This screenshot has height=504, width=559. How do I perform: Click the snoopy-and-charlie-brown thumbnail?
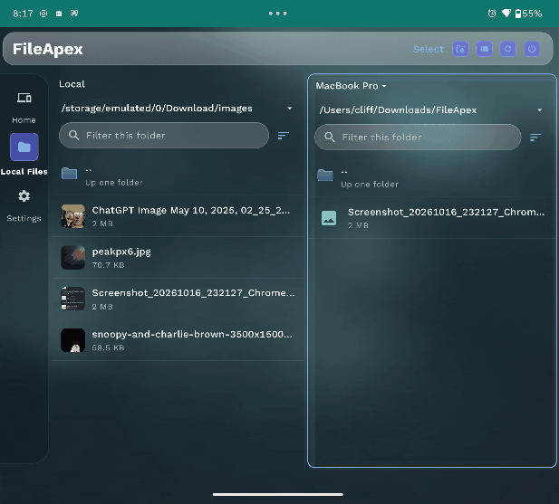pyautogui.click(x=73, y=340)
